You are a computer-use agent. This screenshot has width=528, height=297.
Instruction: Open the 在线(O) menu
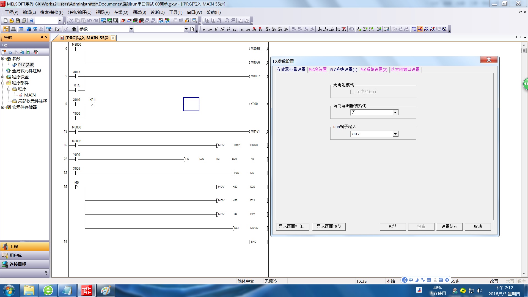click(121, 12)
